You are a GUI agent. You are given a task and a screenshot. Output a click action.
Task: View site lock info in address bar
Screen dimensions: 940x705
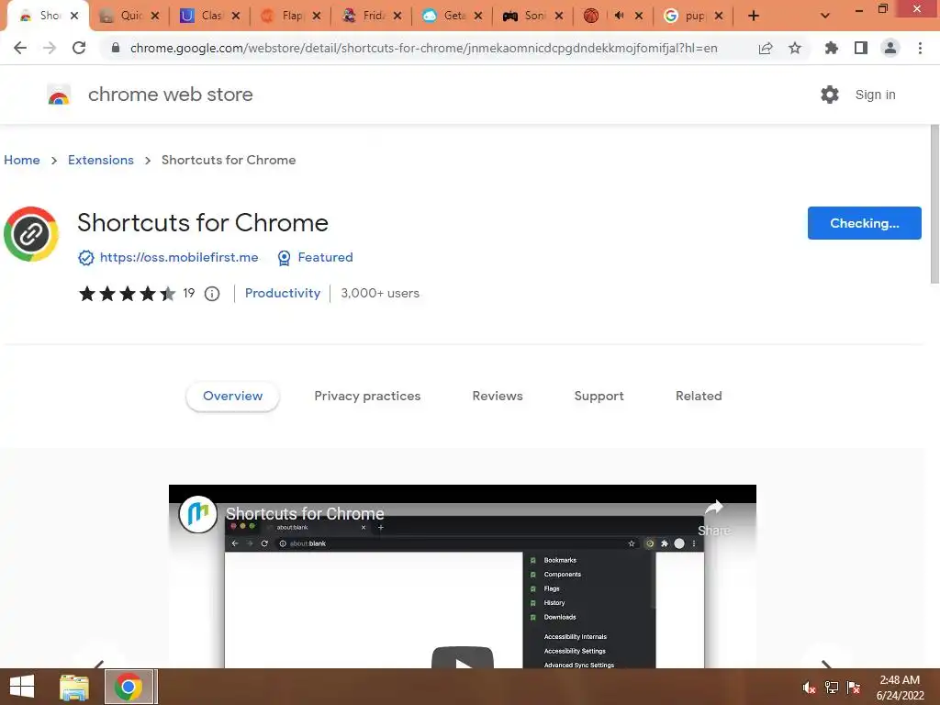(115, 48)
